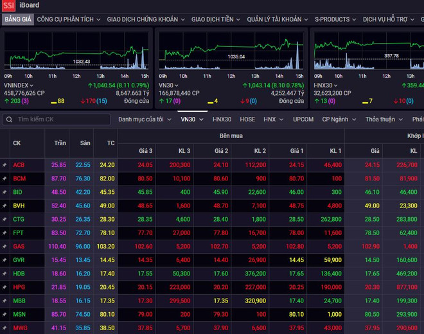Viewport: 424px width, 334px height.
Task: Toggle pin for CTG row
Action: pyautogui.click(x=4, y=220)
